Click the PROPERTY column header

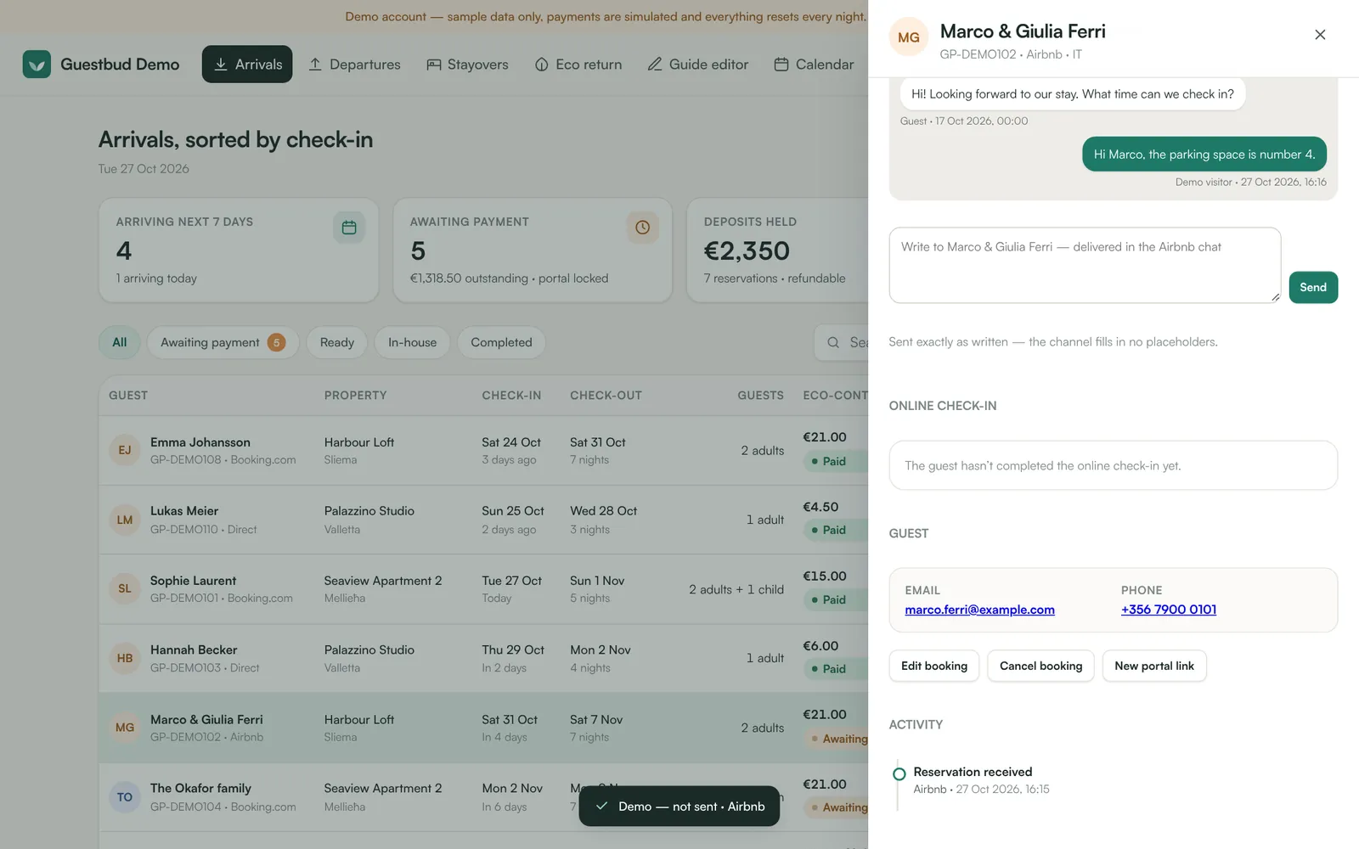[355, 396]
